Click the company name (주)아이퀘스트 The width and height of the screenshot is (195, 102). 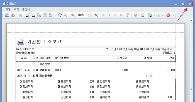point(25,49)
